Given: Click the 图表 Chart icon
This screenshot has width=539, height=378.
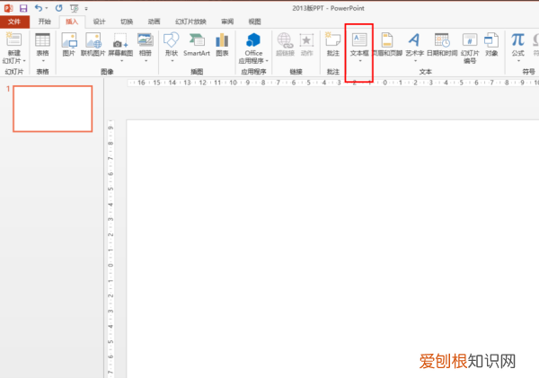Looking at the screenshot, I should point(222,40).
